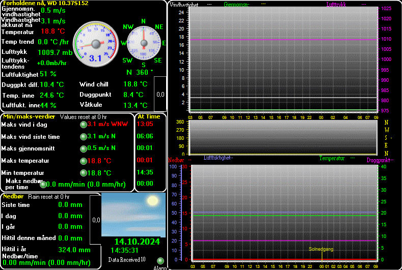Click the SE label on the compass

pyautogui.click(x=158, y=61)
